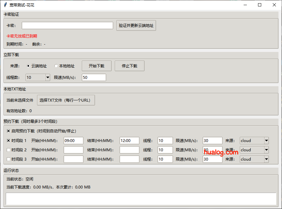Click 验证并更新云端地址 button
The width and height of the screenshot is (282, 209).
[136, 25]
